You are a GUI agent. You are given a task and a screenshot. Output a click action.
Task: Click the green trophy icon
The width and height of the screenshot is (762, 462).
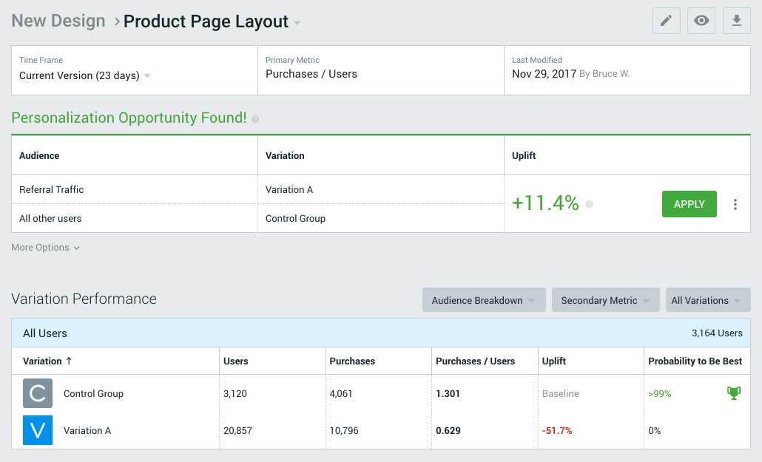[x=734, y=393]
